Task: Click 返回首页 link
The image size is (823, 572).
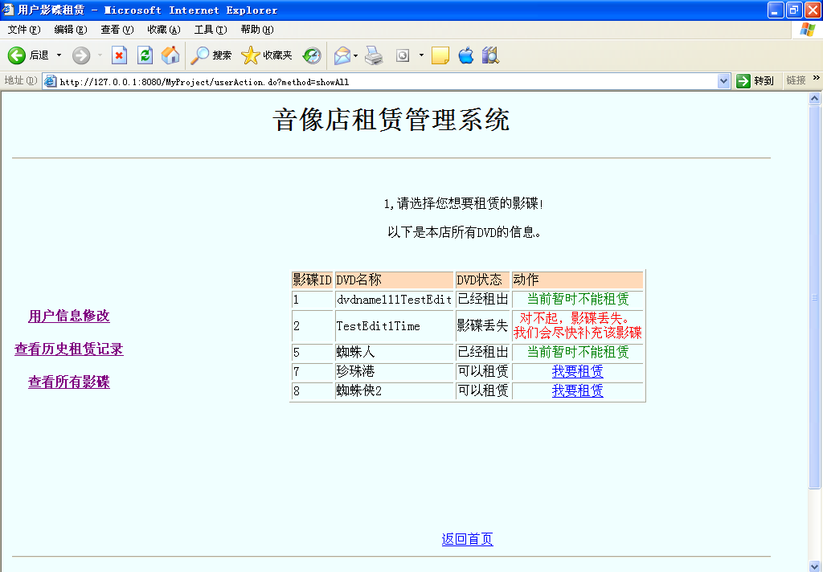Action: point(467,539)
